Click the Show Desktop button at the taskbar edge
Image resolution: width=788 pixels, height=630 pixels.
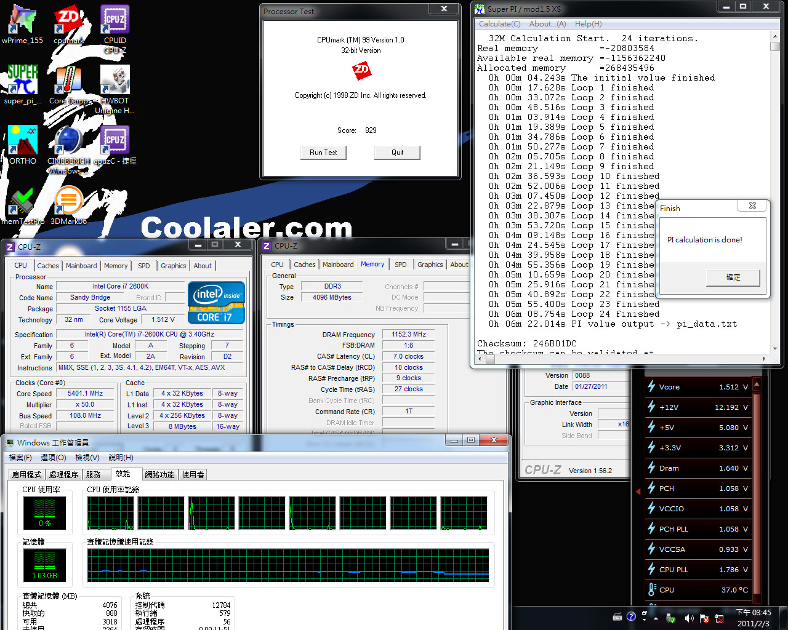(783, 618)
